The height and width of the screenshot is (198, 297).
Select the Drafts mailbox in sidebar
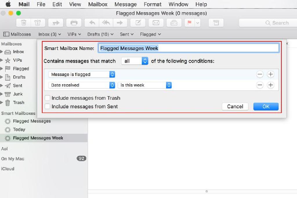click(19, 77)
